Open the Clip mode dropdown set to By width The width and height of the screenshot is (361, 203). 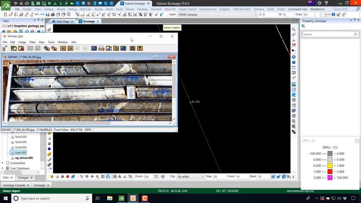(190, 176)
